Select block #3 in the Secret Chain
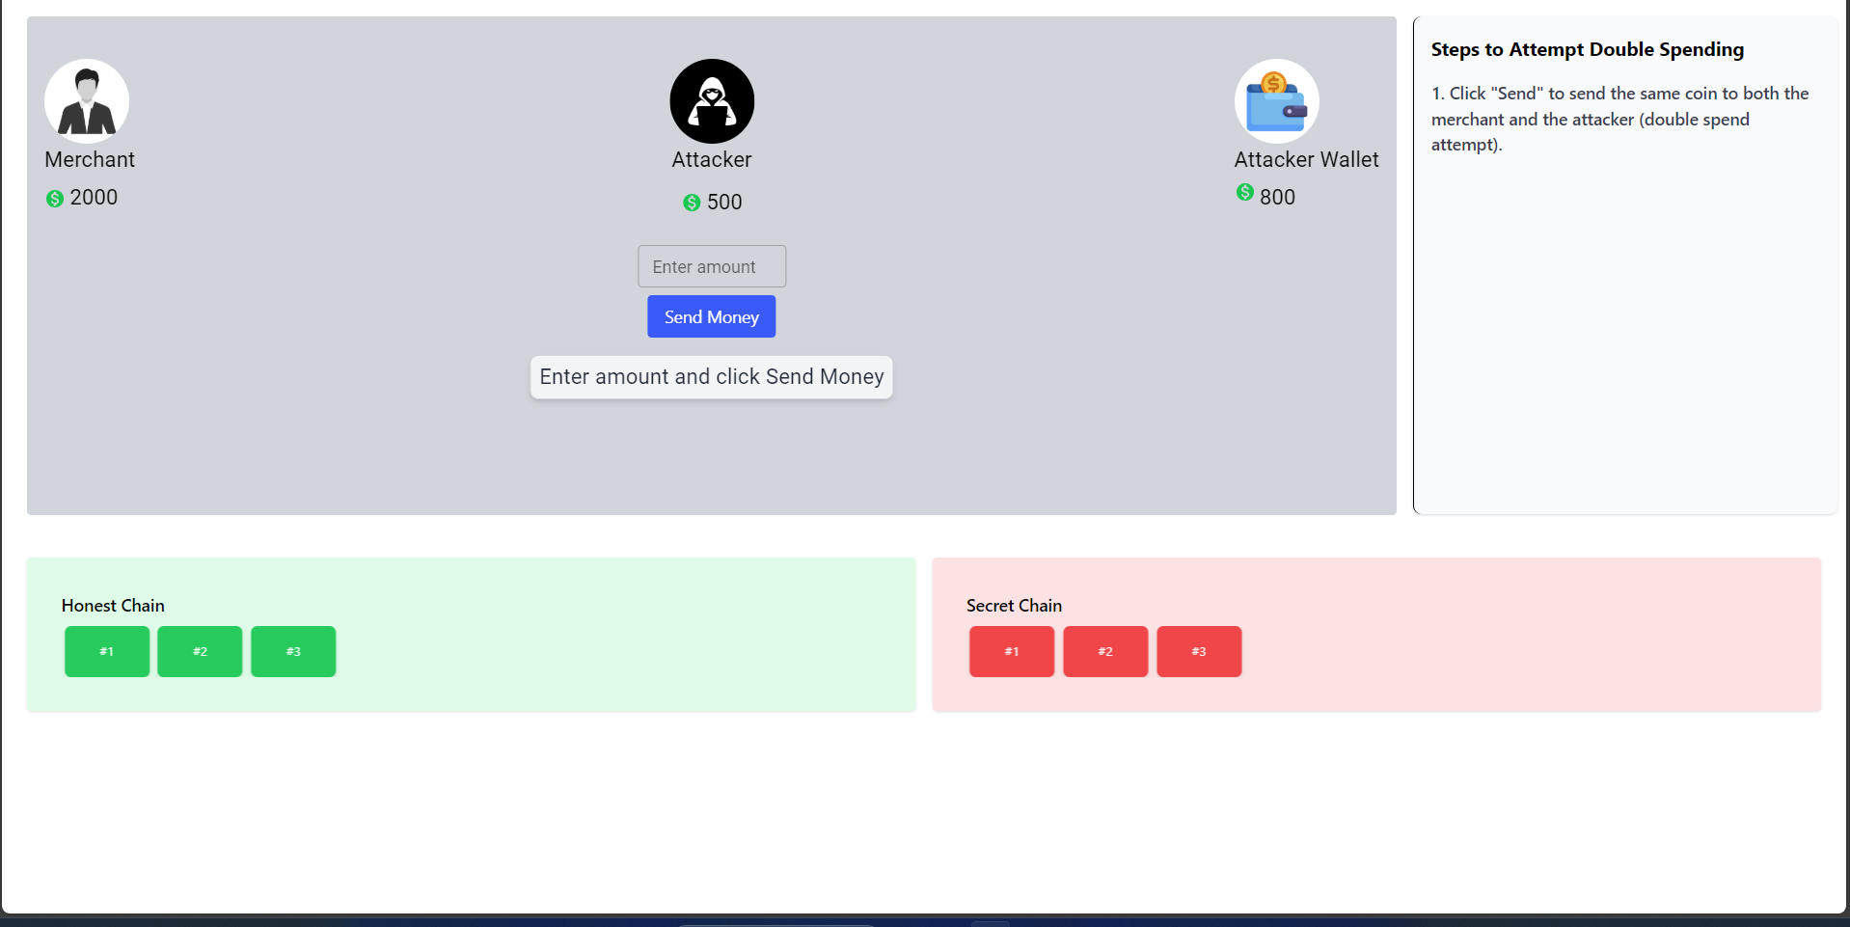Screen dimensions: 1850x927 click(x=1199, y=652)
